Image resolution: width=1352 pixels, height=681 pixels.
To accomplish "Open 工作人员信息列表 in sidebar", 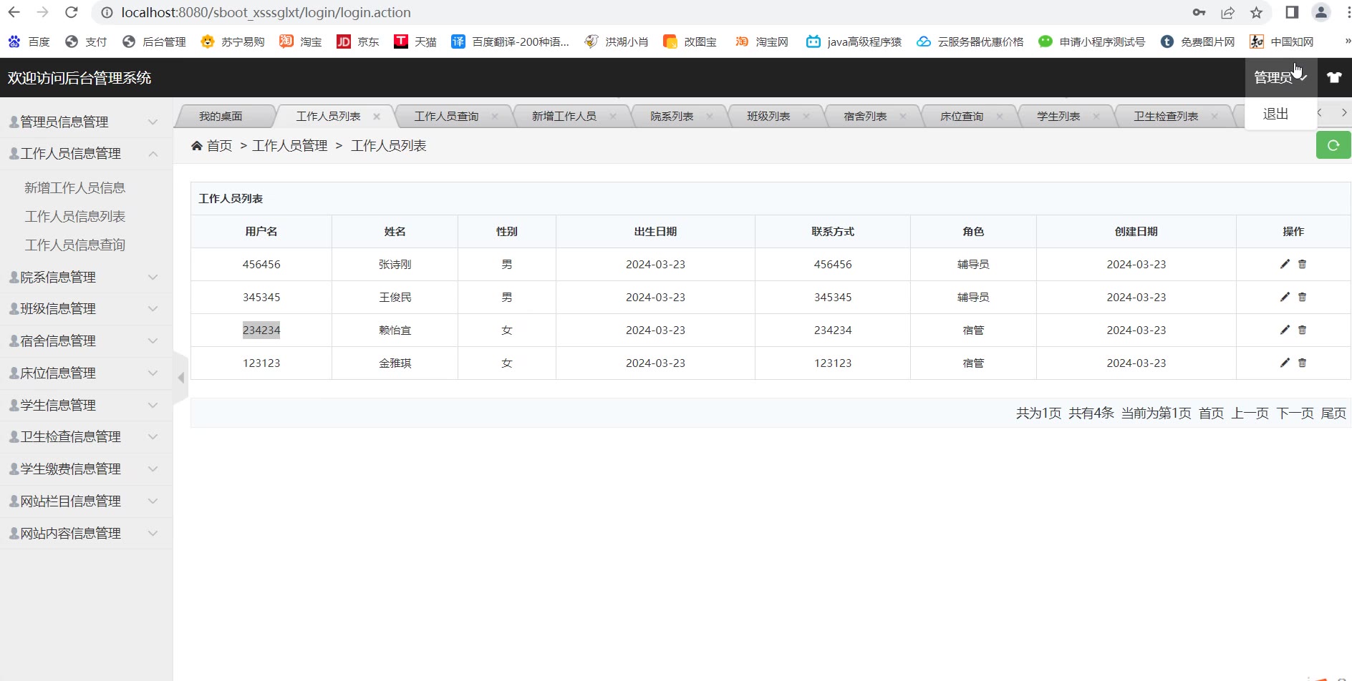I will point(75,217).
